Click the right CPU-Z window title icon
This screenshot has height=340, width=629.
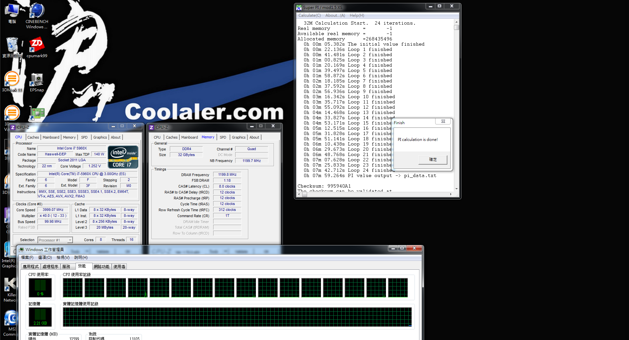click(x=151, y=127)
